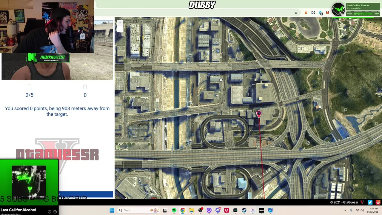Show hidden system tray icons
382x215 pixels.
345,210
